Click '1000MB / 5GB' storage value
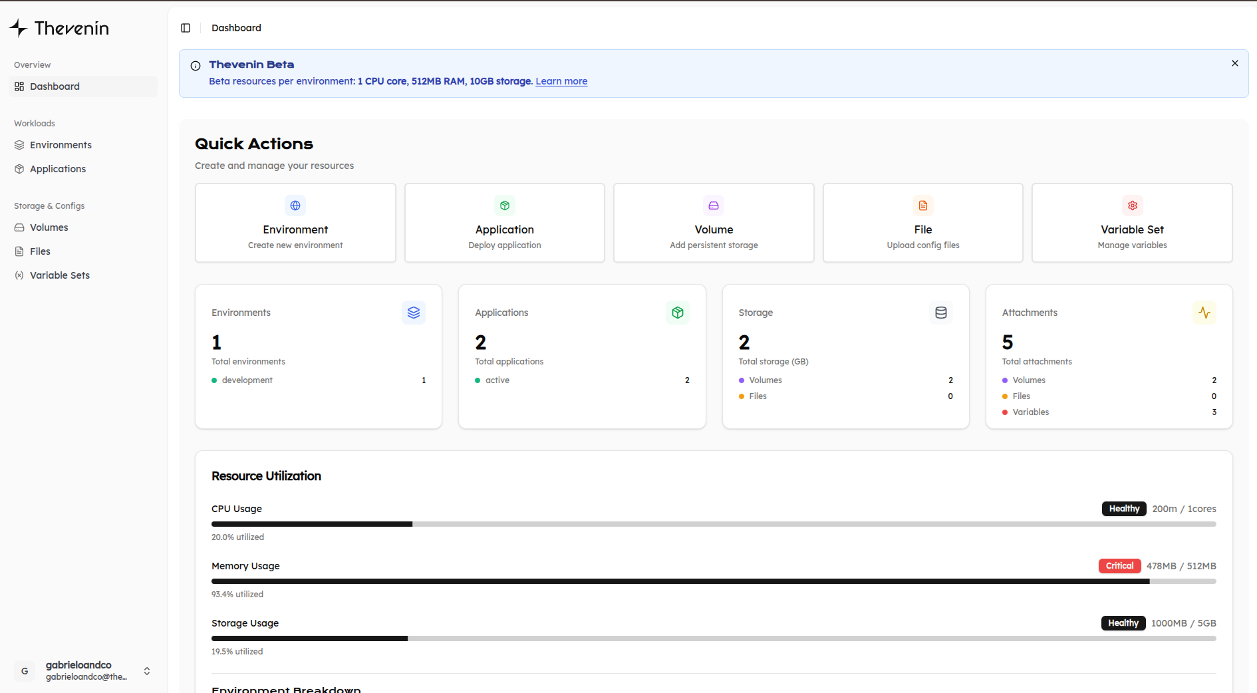This screenshot has width=1257, height=693. 1183,623
